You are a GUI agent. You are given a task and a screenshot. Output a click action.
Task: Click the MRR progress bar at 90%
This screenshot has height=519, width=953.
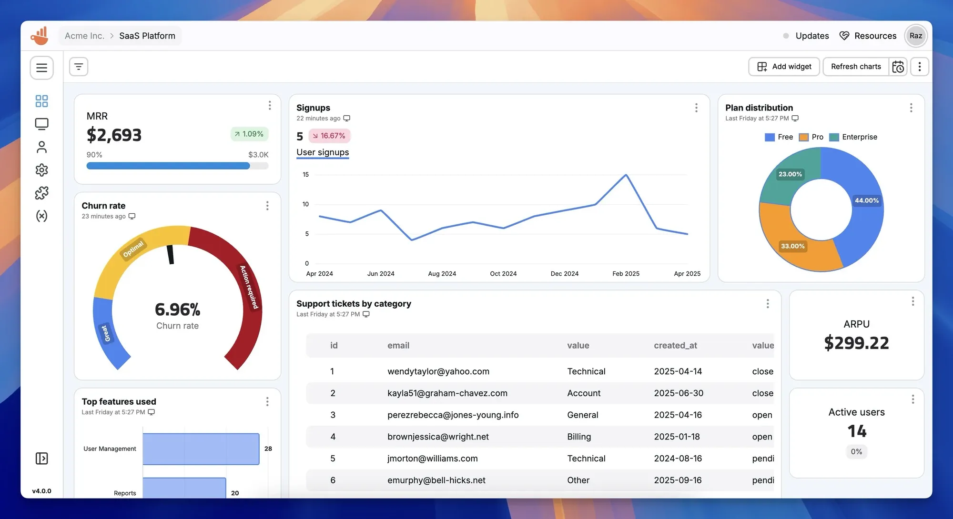(x=177, y=166)
